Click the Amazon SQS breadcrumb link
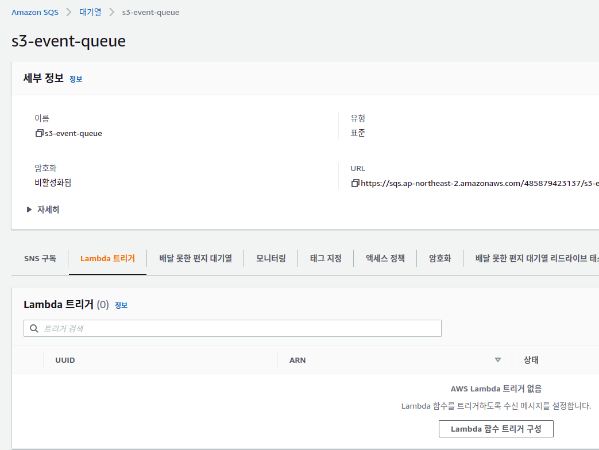The image size is (599, 450). (x=35, y=12)
